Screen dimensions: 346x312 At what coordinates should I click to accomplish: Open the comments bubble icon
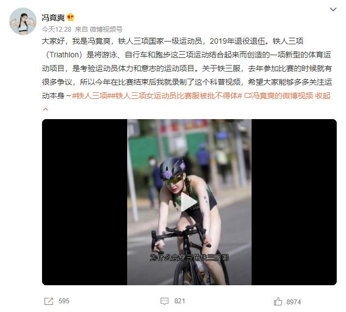click(x=164, y=301)
